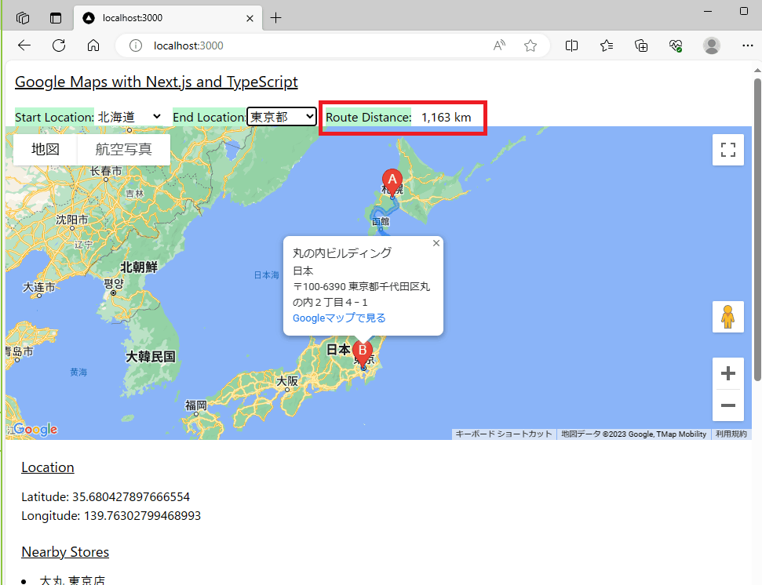The width and height of the screenshot is (762, 585).
Task: Click the Nearby Stores heading
Action: coord(65,553)
